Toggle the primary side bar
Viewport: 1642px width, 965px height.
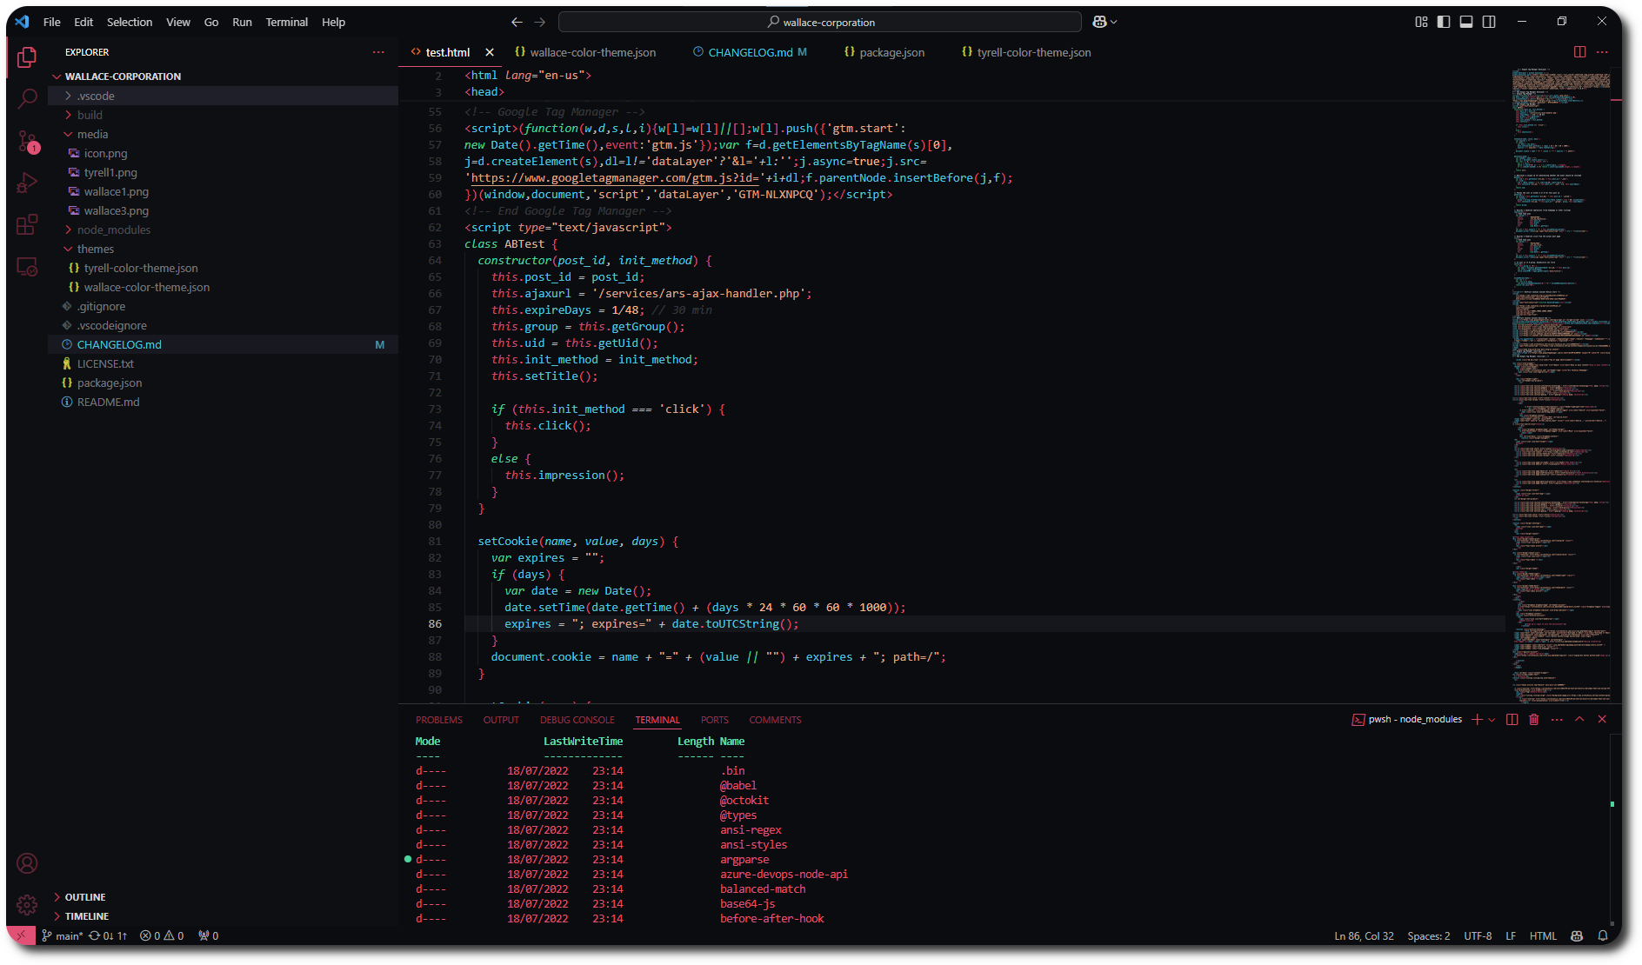(x=1444, y=22)
